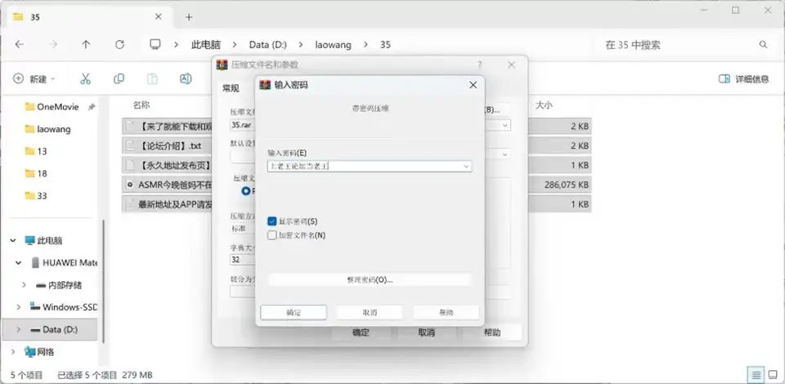Click the monitor icon in the address bar
The width and height of the screenshot is (785, 384).
coord(155,44)
